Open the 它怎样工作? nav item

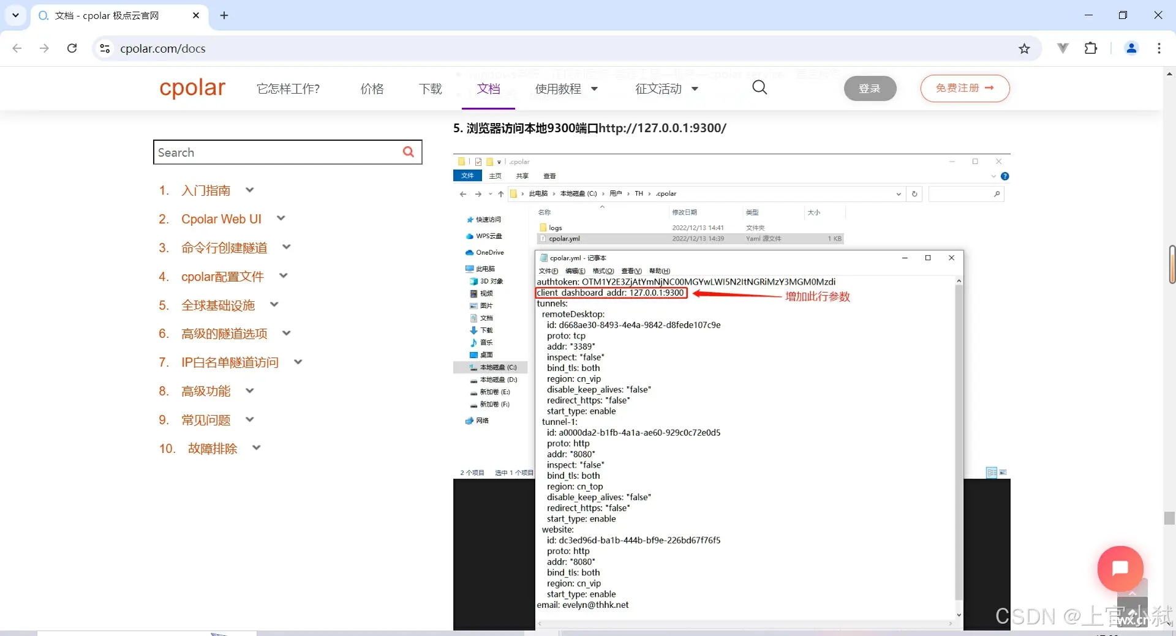288,89
